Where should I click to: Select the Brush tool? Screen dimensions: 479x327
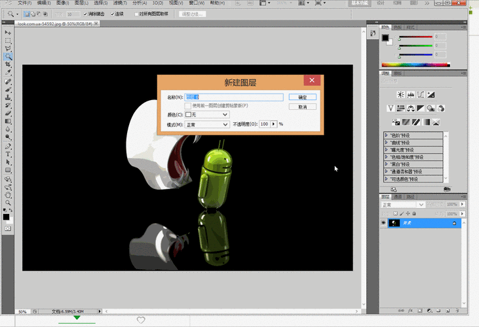point(8,90)
